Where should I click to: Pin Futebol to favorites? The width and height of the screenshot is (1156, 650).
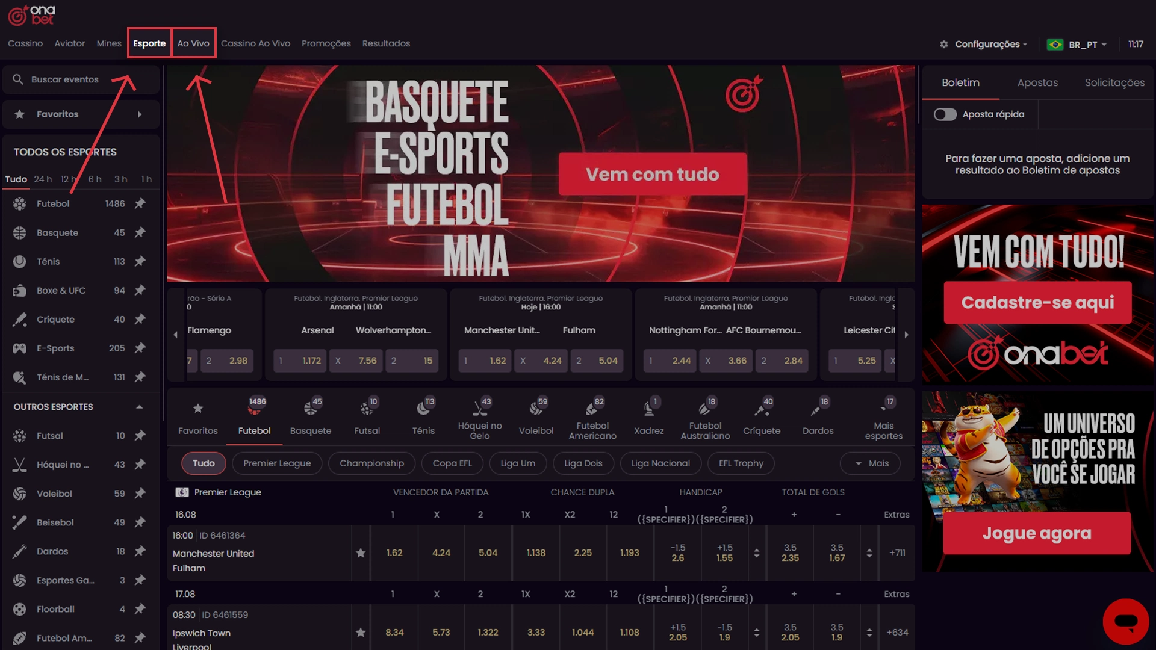click(x=140, y=204)
